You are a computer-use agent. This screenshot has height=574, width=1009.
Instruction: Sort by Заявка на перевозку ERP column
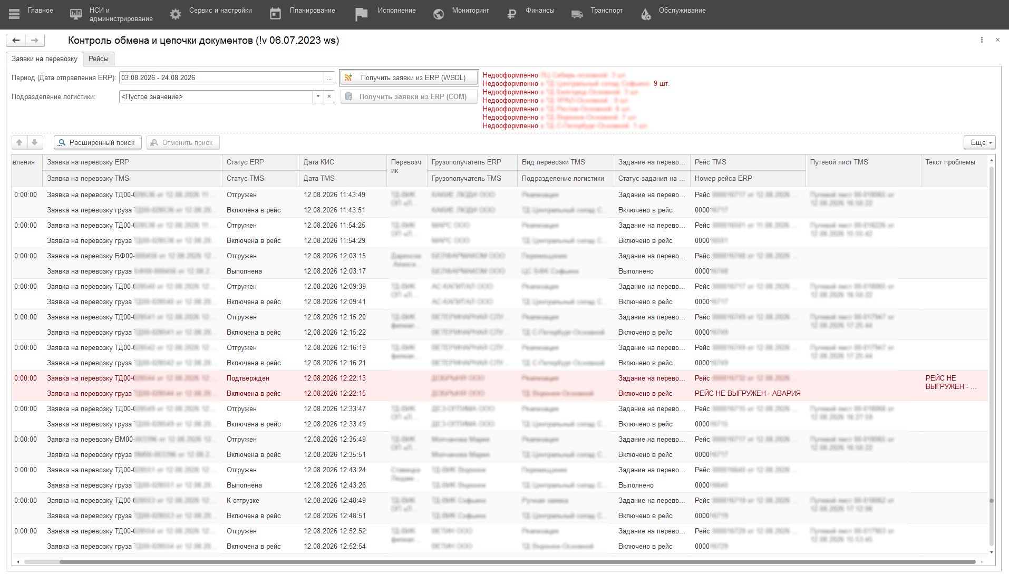coord(133,162)
